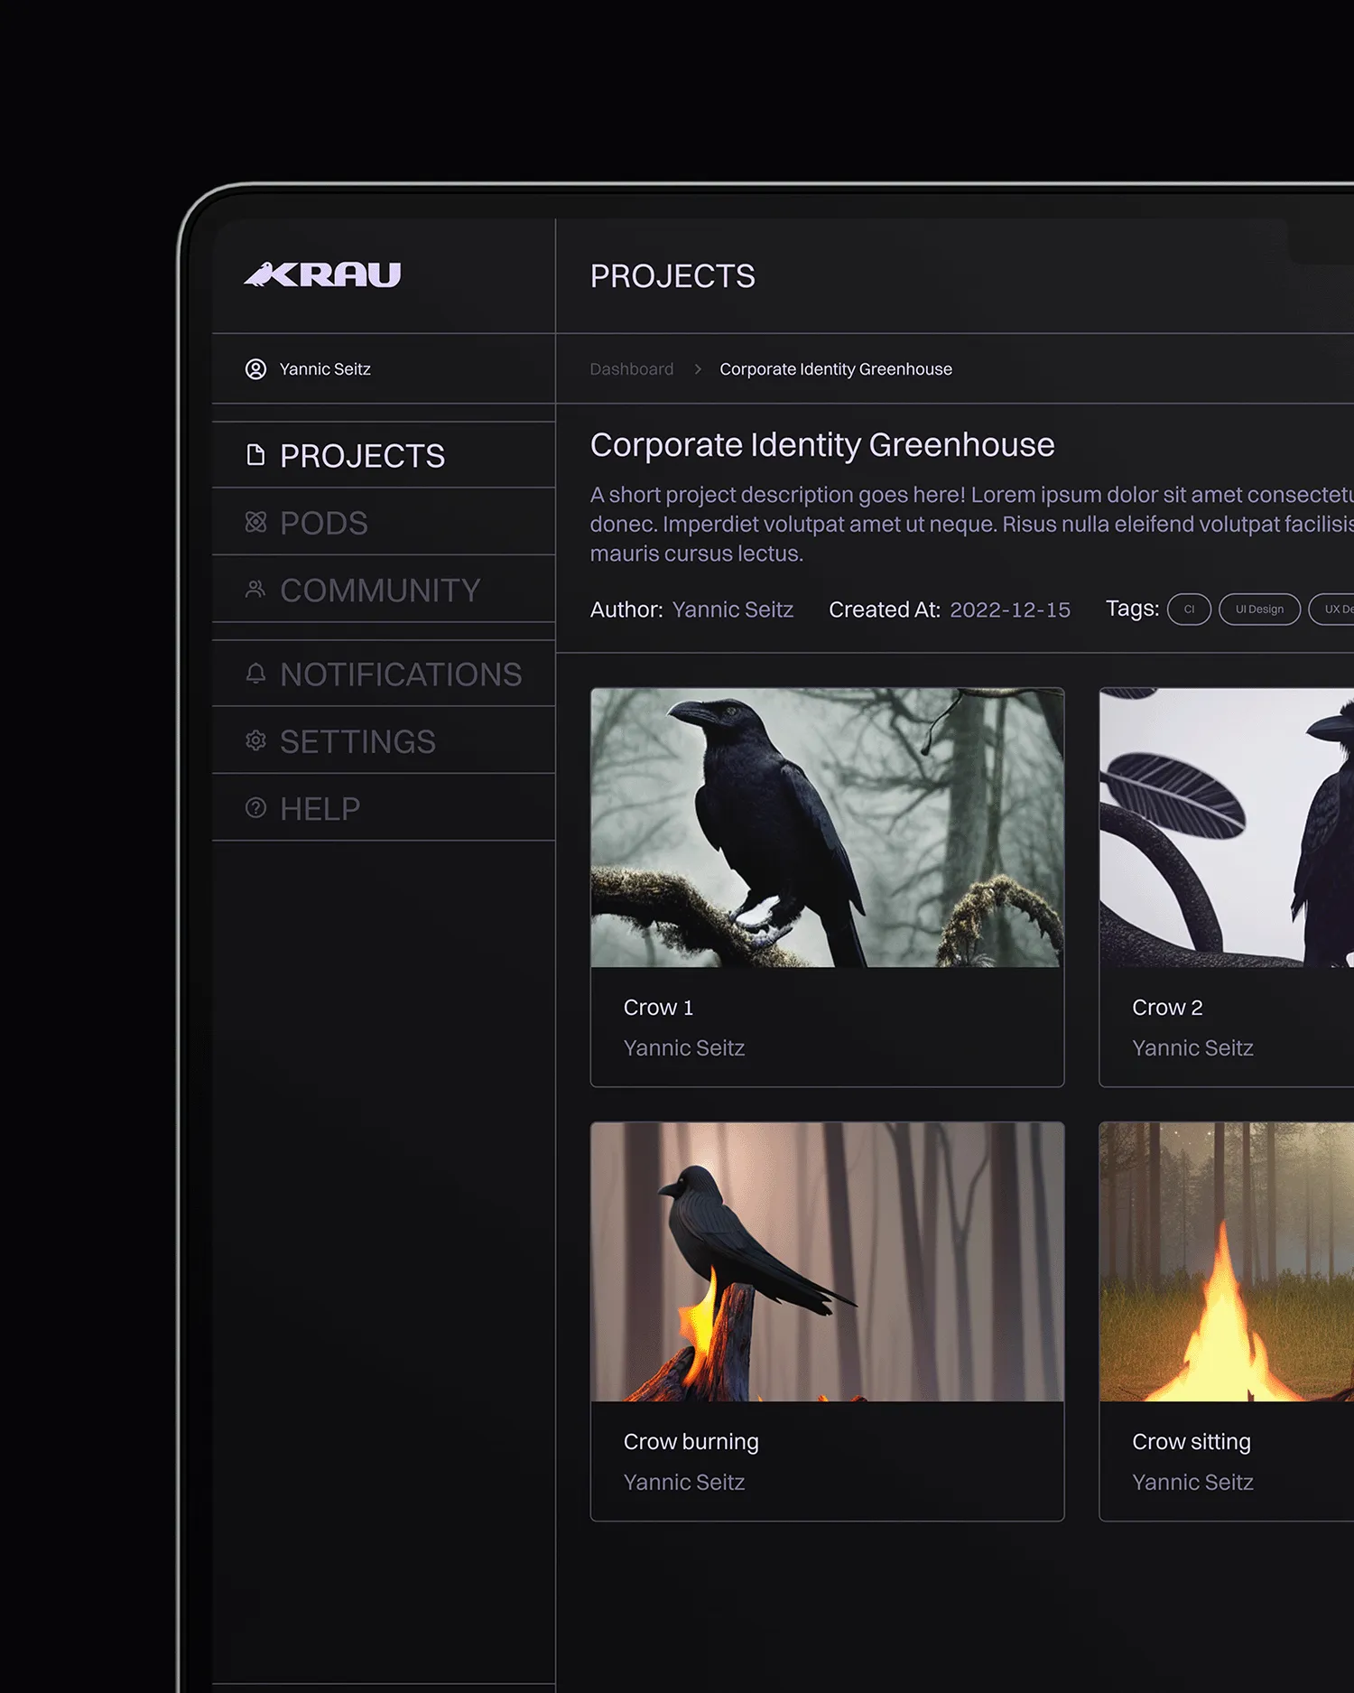Click the Help question mark icon
The height and width of the screenshot is (1693, 1354).
click(255, 808)
